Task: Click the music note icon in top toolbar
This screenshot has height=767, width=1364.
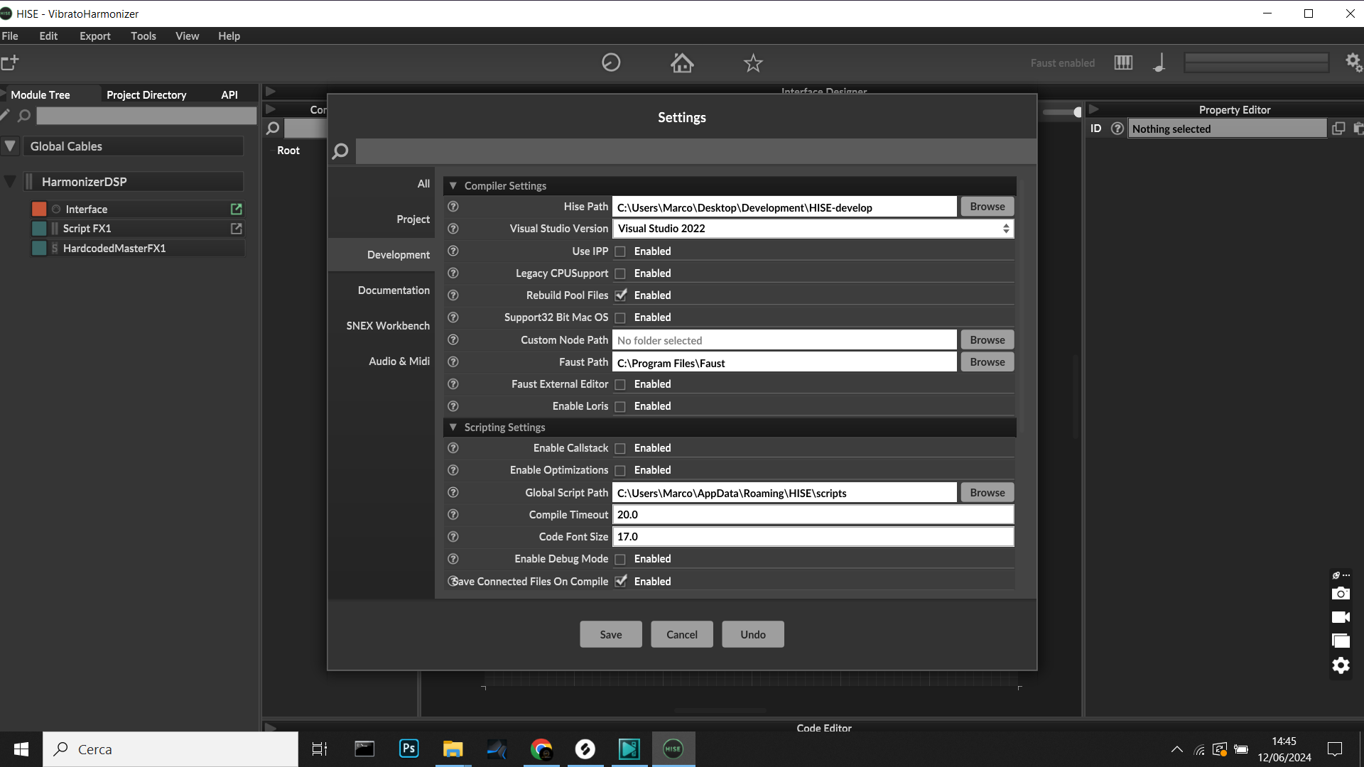Action: coord(1159,62)
